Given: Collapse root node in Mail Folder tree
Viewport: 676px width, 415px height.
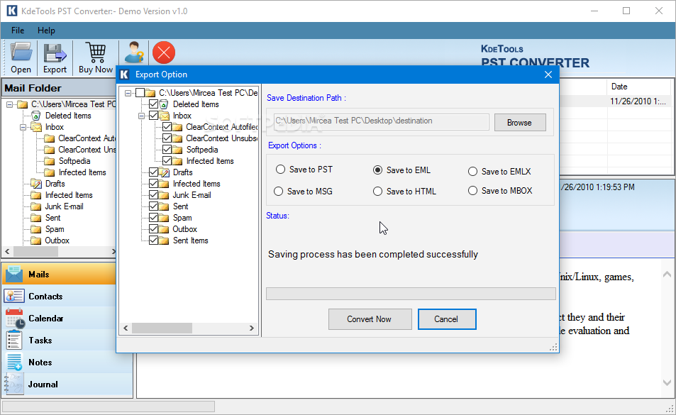Looking at the screenshot, I should pyautogui.click(x=9, y=104).
